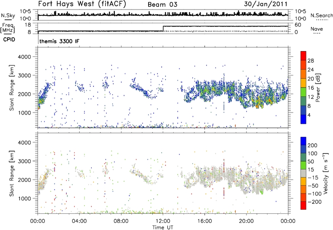The image size is (333, 230).
Task: Click the "12" value on Power scale
Action: (311, 97)
